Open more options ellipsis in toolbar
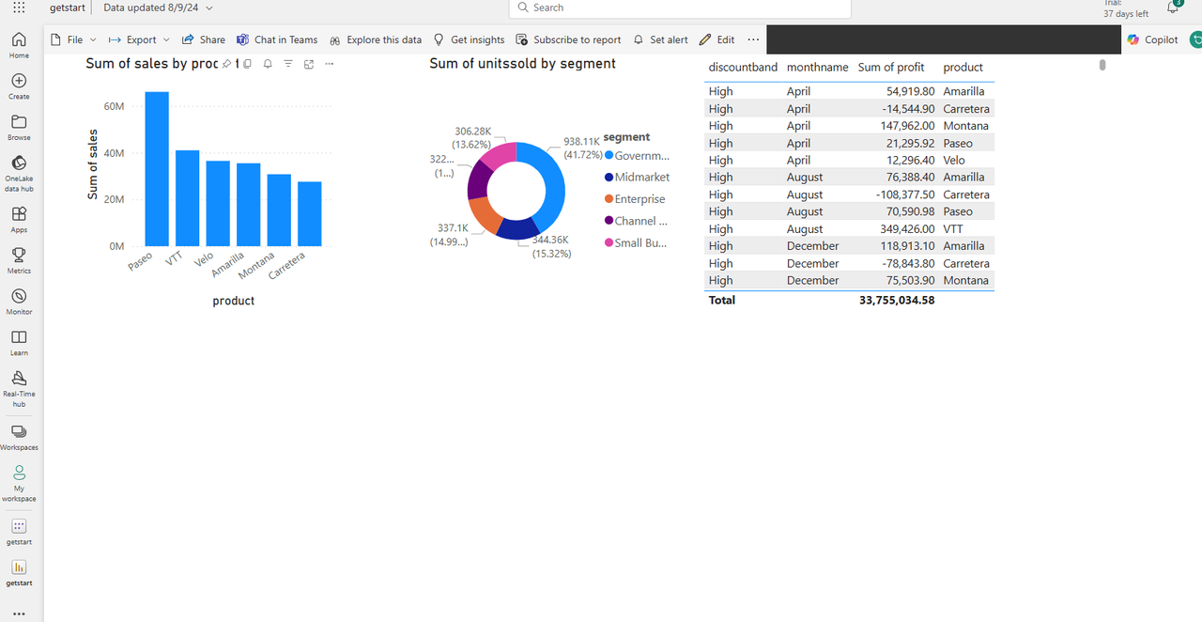Image resolution: width=1202 pixels, height=622 pixels. pyautogui.click(x=753, y=39)
